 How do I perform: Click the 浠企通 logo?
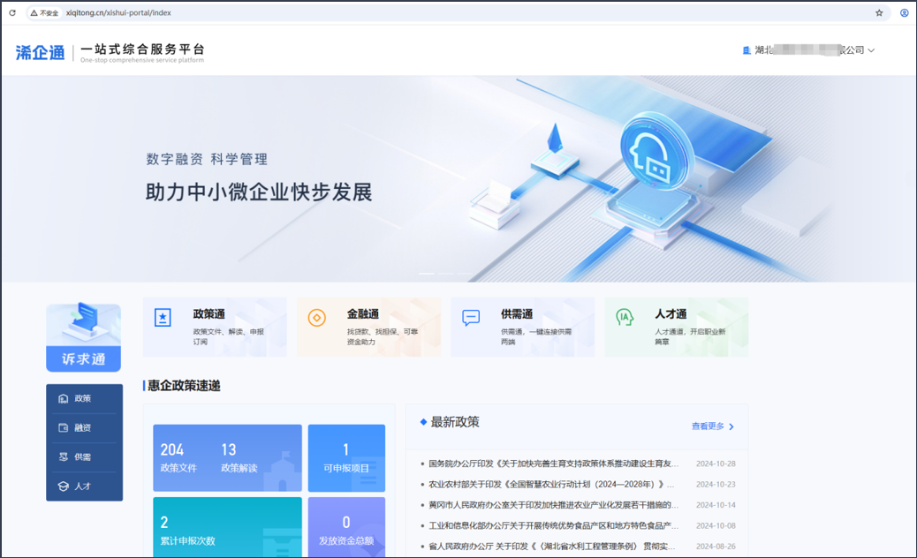click(41, 53)
